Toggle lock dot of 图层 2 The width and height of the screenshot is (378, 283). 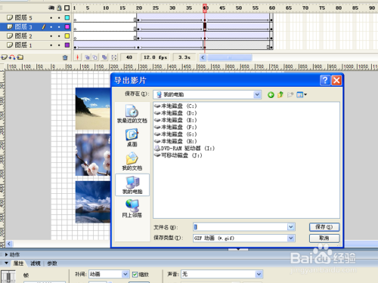59,36
